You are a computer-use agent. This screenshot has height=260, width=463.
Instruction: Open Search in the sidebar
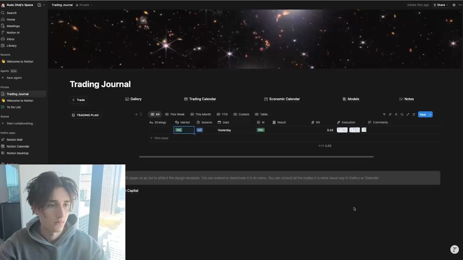12,13
